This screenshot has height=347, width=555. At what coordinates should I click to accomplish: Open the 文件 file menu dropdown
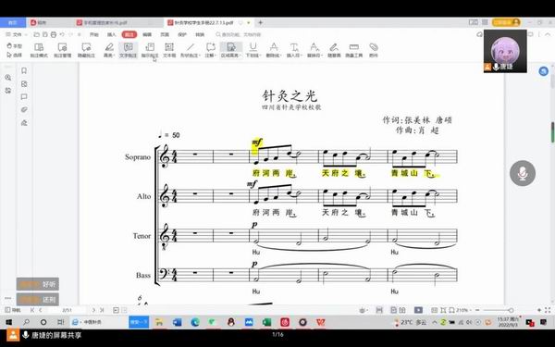pos(17,35)
